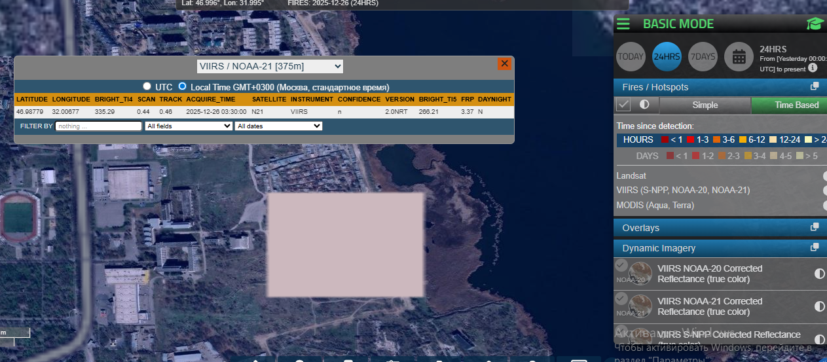
Task: Select the UTC radio button
Action: tap(147, 86)
